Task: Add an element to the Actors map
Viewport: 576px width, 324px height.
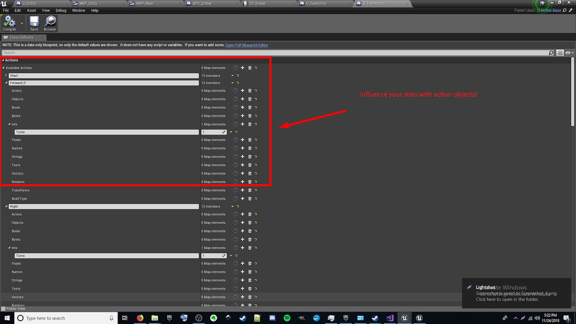Action: coord(242,90)
